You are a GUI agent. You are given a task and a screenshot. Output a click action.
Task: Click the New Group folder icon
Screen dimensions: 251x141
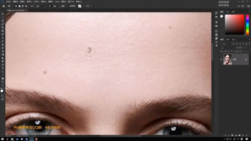click(x=240, y=135)
